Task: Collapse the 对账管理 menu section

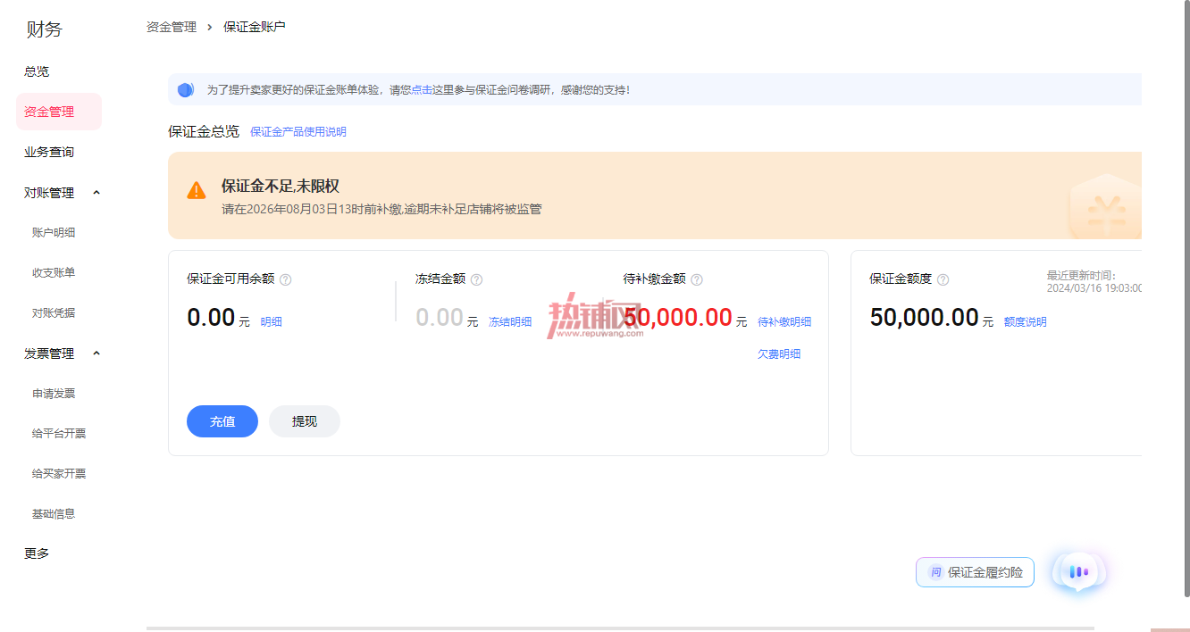Action: click(97, 193)
